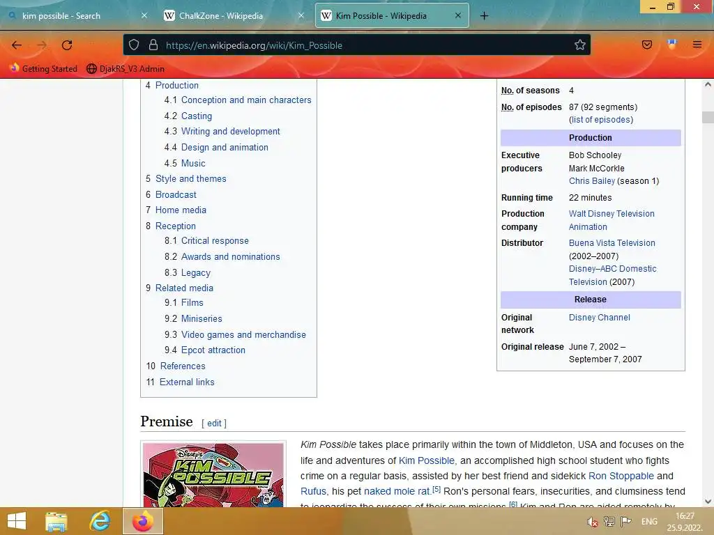Go back with the browser back arrow
This screenshot has height=535, width=714.
click(x=17, y=45)
